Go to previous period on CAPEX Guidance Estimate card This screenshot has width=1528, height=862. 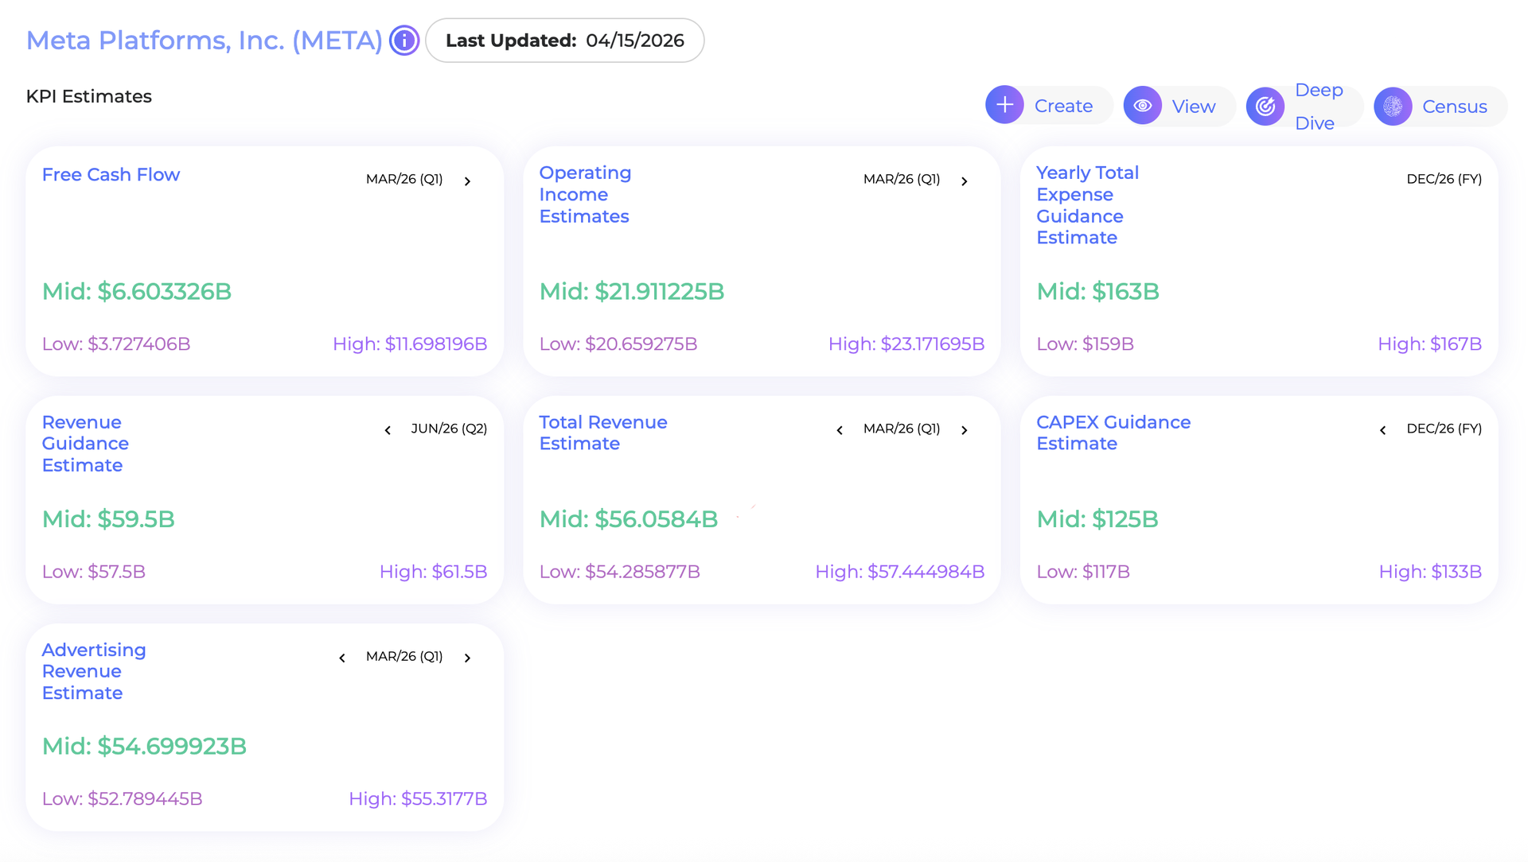point(1383,430)
